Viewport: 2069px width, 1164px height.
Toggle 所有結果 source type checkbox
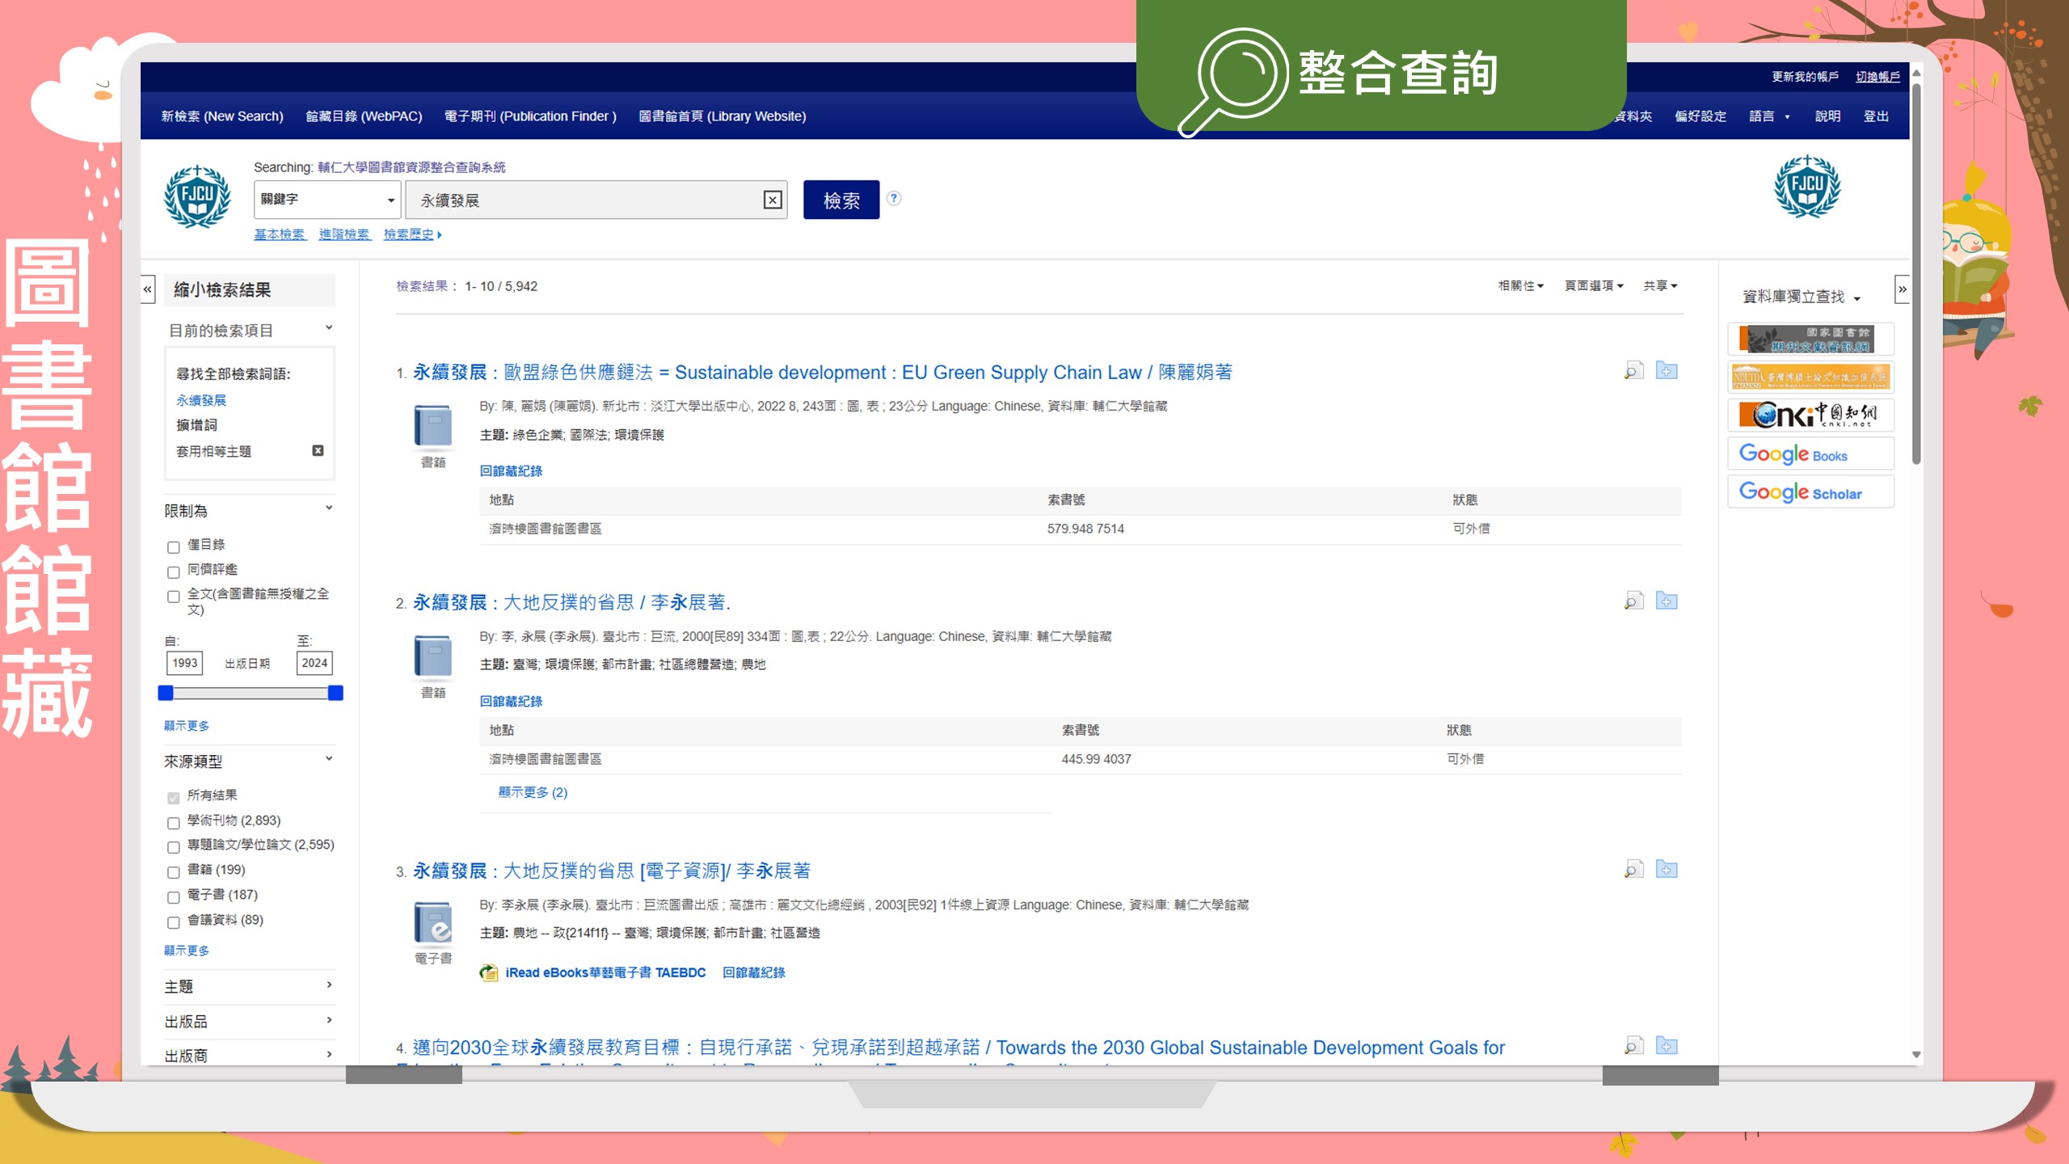tap(173, 798)
